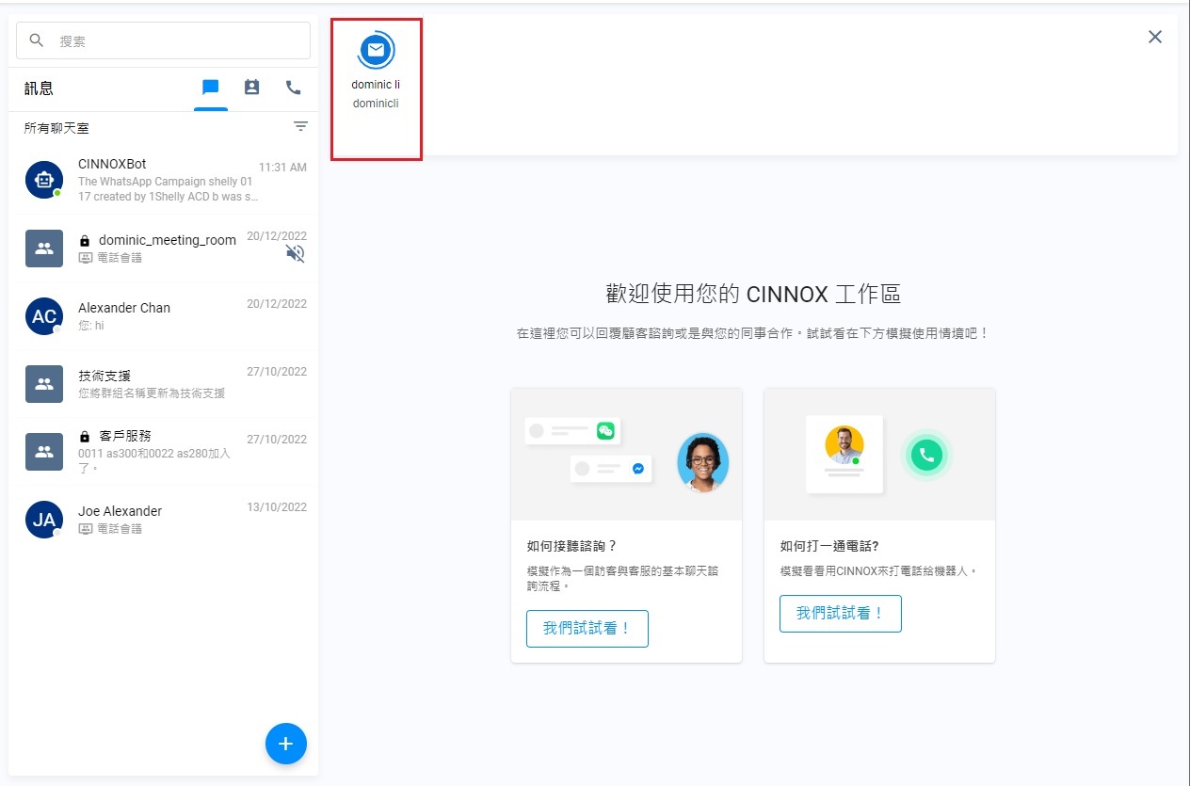Image resolution: width=1190 pixels, height=786 pixels.
Task: Click the 您: hi message preview
Action: pyautogui.click(x=91, y=326)
